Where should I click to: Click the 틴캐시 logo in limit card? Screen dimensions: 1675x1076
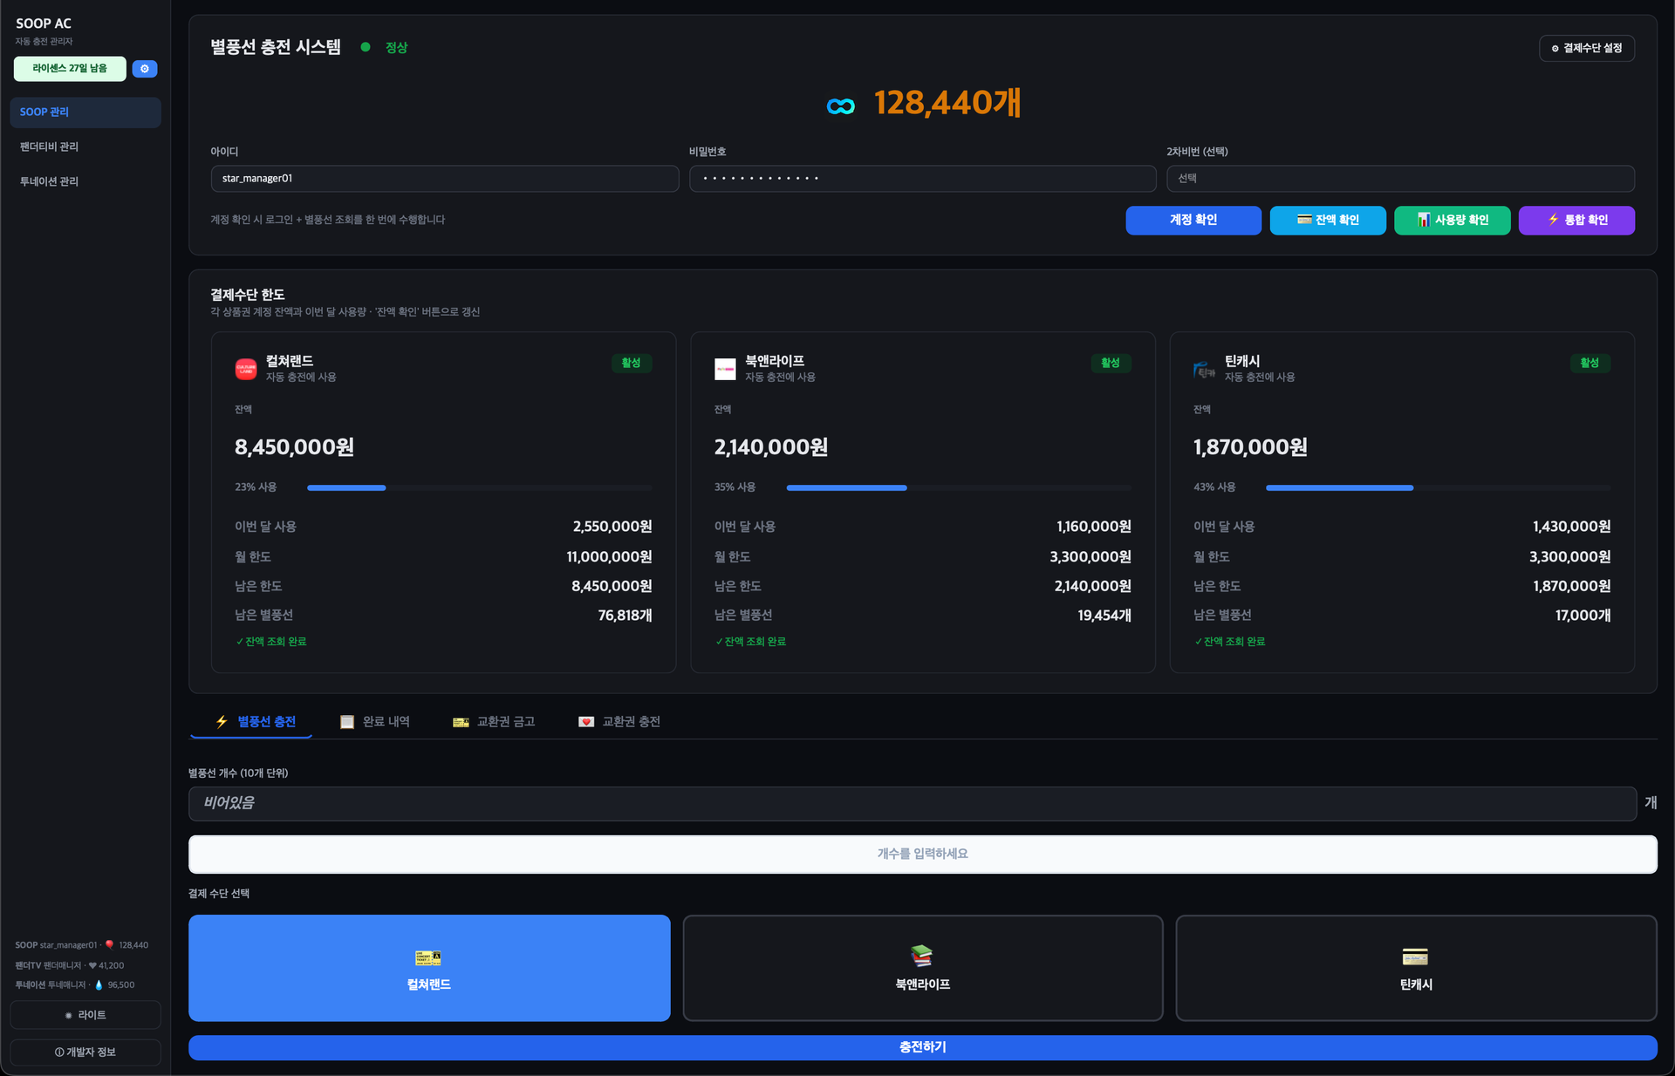pyautogui.click(x=1204, y=369)
